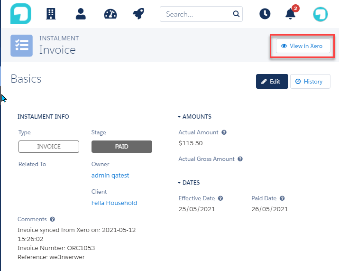Open the clock recent items icon
This screenshot has height=271, width=339.
265,14
